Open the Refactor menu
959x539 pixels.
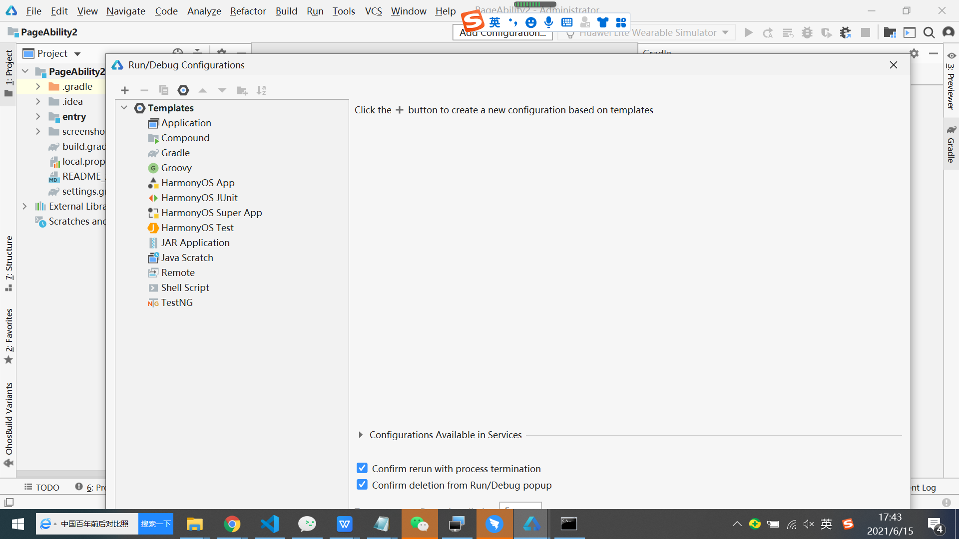click(x=248, y=11)
